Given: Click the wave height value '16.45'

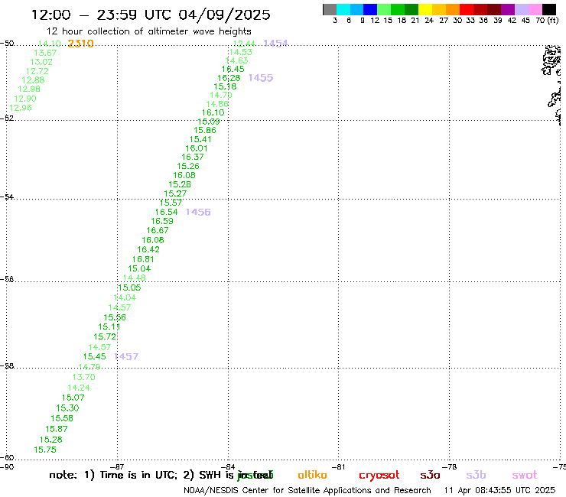Looking at the screenshot, I should [233, 69].
